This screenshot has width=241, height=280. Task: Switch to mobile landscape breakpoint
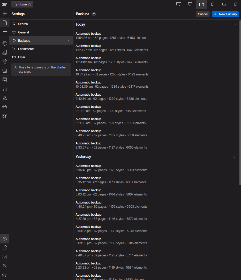point(224,4)
